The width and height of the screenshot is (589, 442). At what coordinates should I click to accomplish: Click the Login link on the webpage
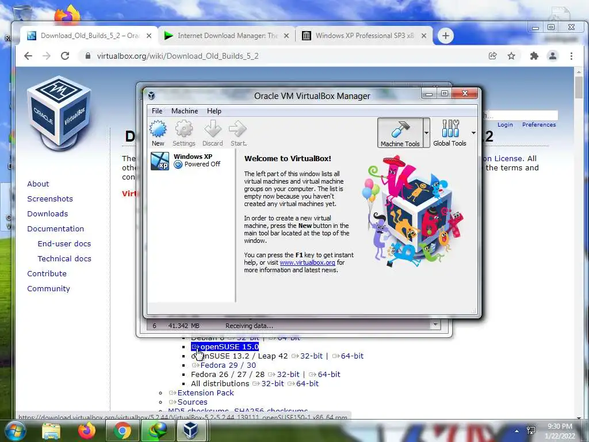(505, 124)
